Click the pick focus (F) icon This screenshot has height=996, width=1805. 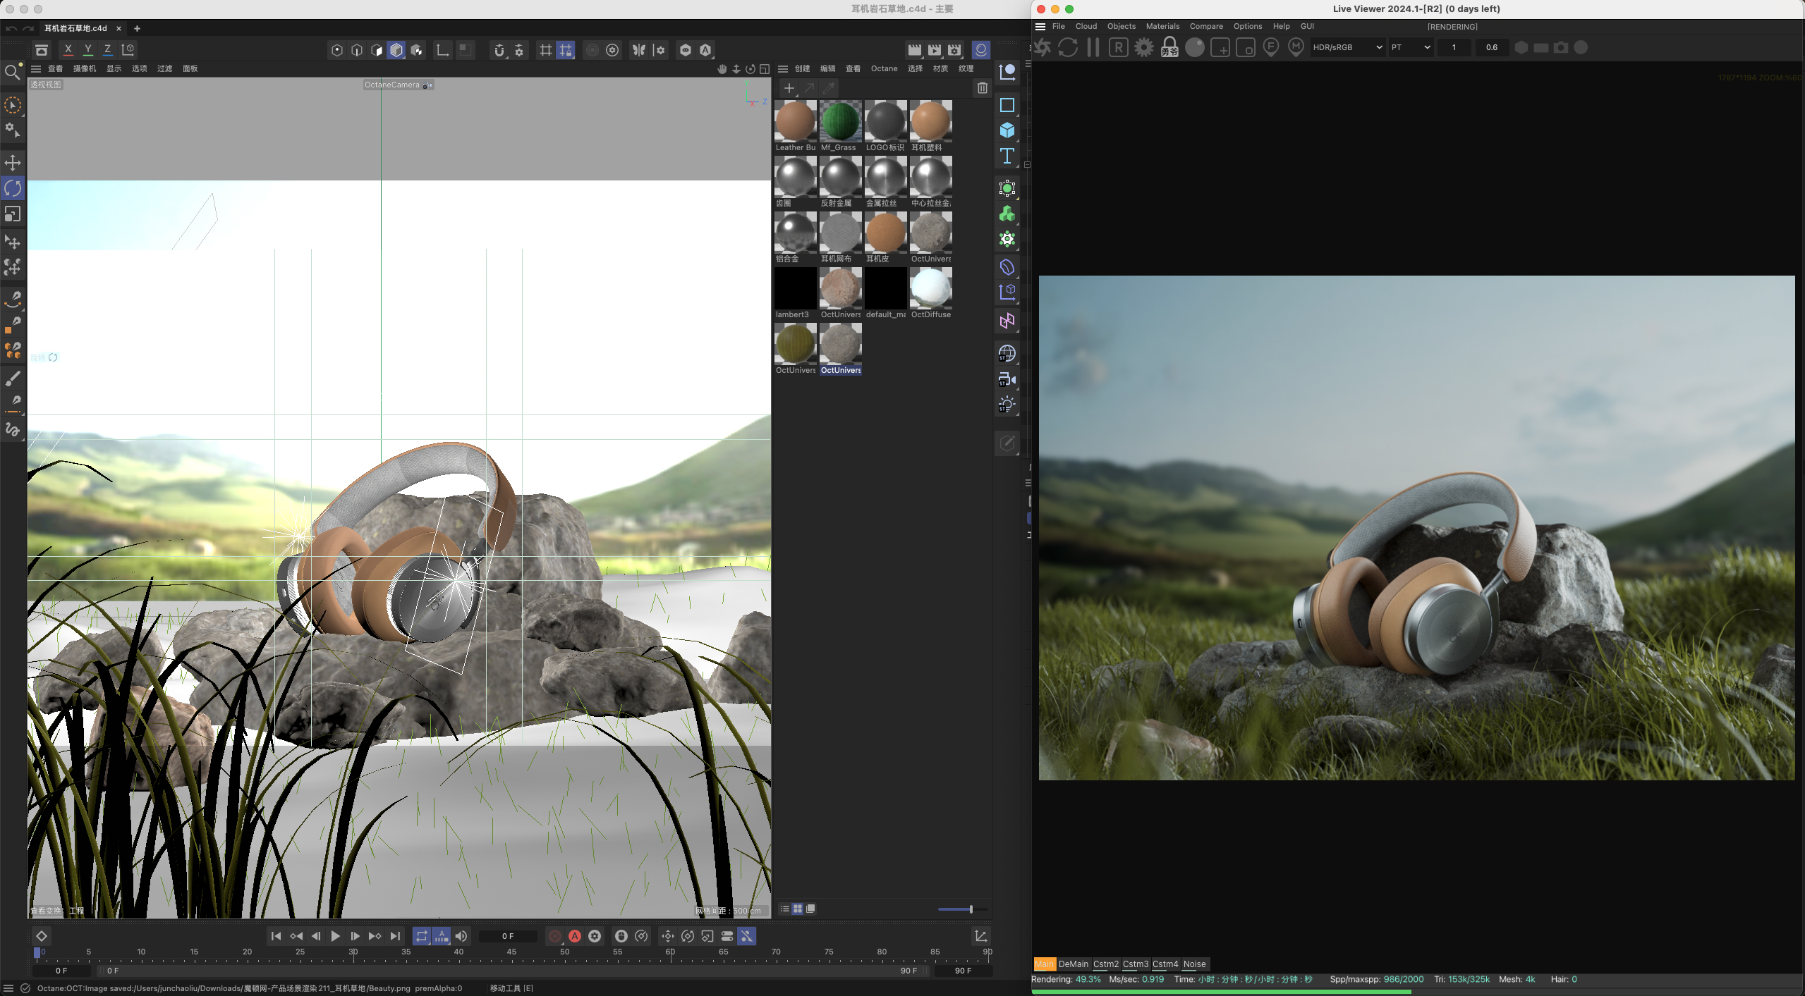click(1271, 48)
